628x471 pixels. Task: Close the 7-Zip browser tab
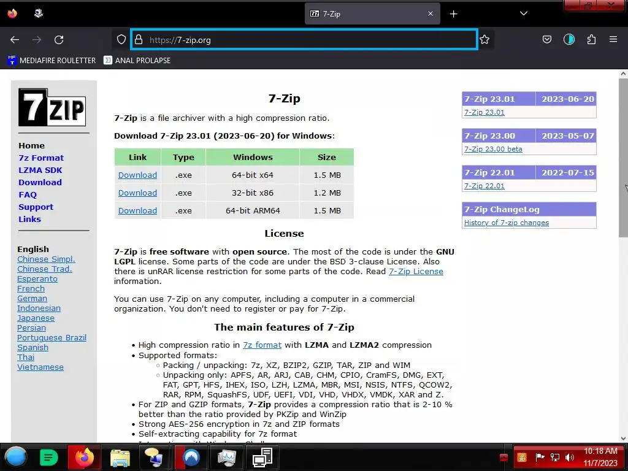431,13
